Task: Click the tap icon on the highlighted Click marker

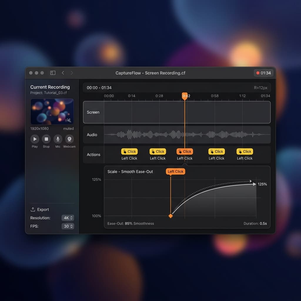Action: pos(180,151)
